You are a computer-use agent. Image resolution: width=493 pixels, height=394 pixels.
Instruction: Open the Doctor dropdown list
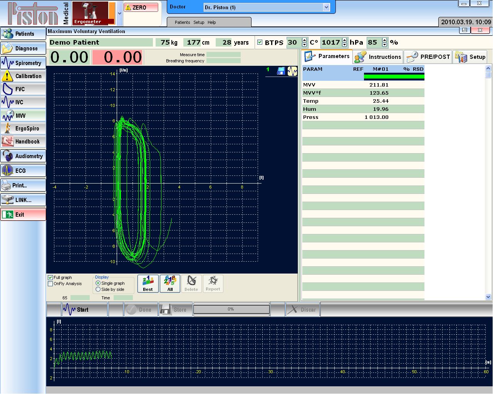tap(326, 7)
